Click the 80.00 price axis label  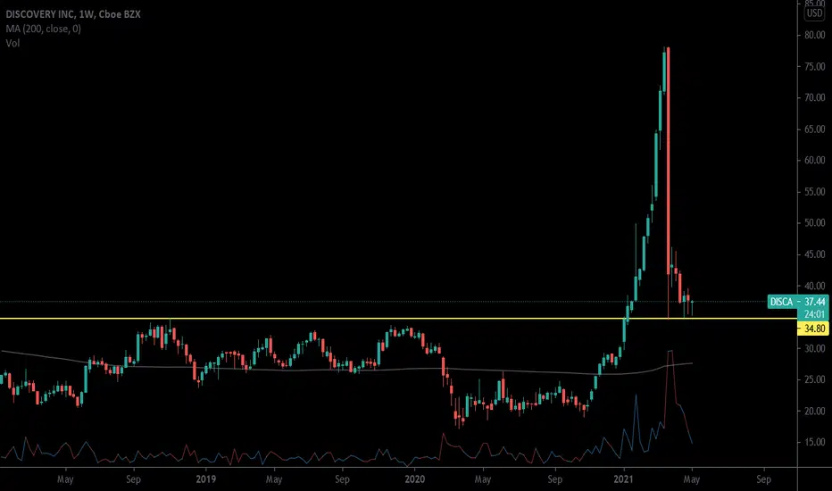coord(814,36)
